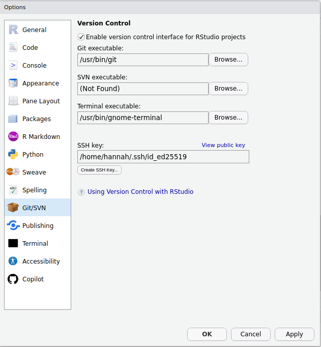
Task: Click the Appearance paint bucket icon
Action: click(x=13, y=83)
